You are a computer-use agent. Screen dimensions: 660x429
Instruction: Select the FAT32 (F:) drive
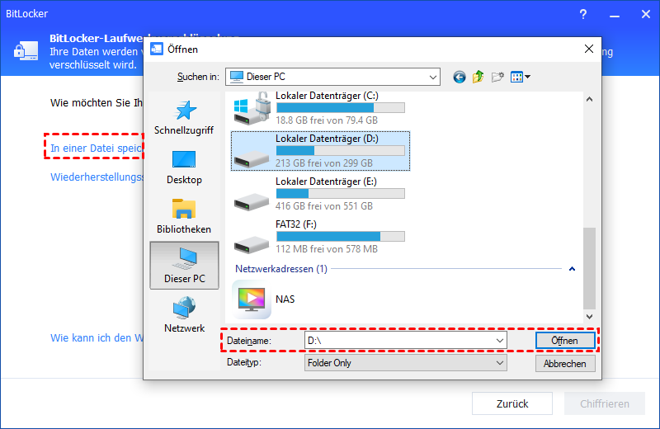[320, 237]
